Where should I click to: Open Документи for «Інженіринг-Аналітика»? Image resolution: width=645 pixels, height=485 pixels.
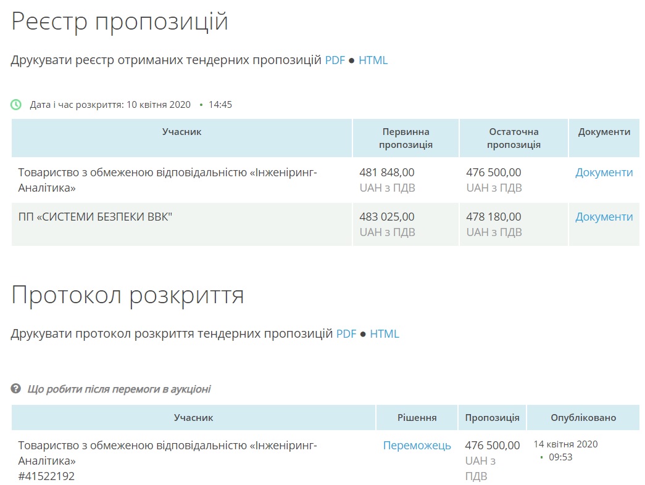604,173
